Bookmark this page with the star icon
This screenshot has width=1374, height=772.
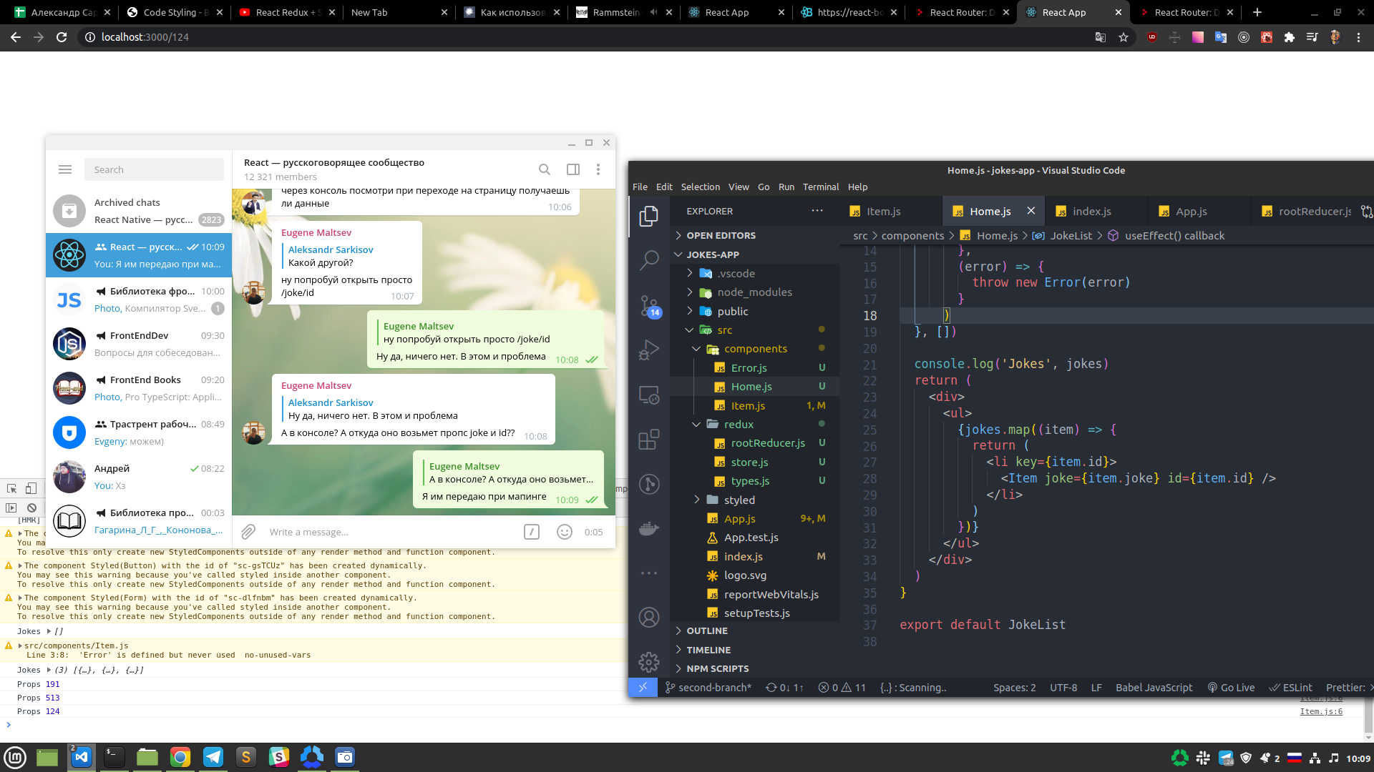click(1124, 37)
